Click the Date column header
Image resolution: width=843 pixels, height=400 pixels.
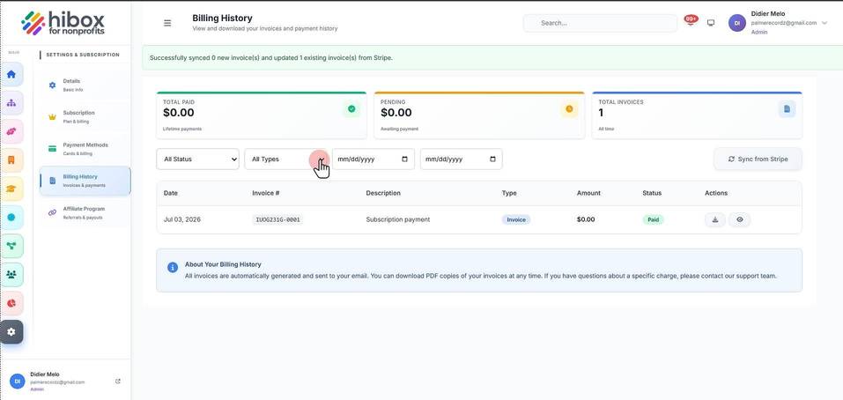[x=170, y=193]
